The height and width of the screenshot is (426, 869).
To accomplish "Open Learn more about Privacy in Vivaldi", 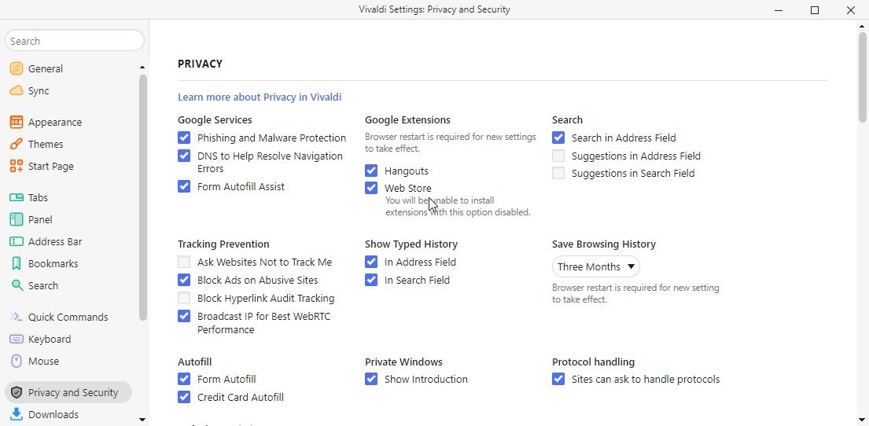I will click(x=260, y=97).
